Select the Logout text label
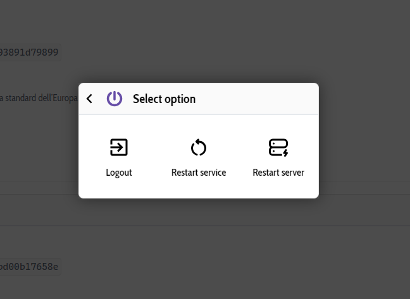The width and height of the screenshot is (410, 299). (119, 173)
